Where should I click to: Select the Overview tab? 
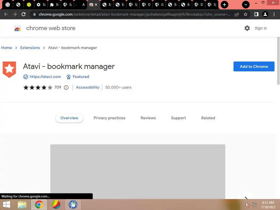click(x=69, y=118)
